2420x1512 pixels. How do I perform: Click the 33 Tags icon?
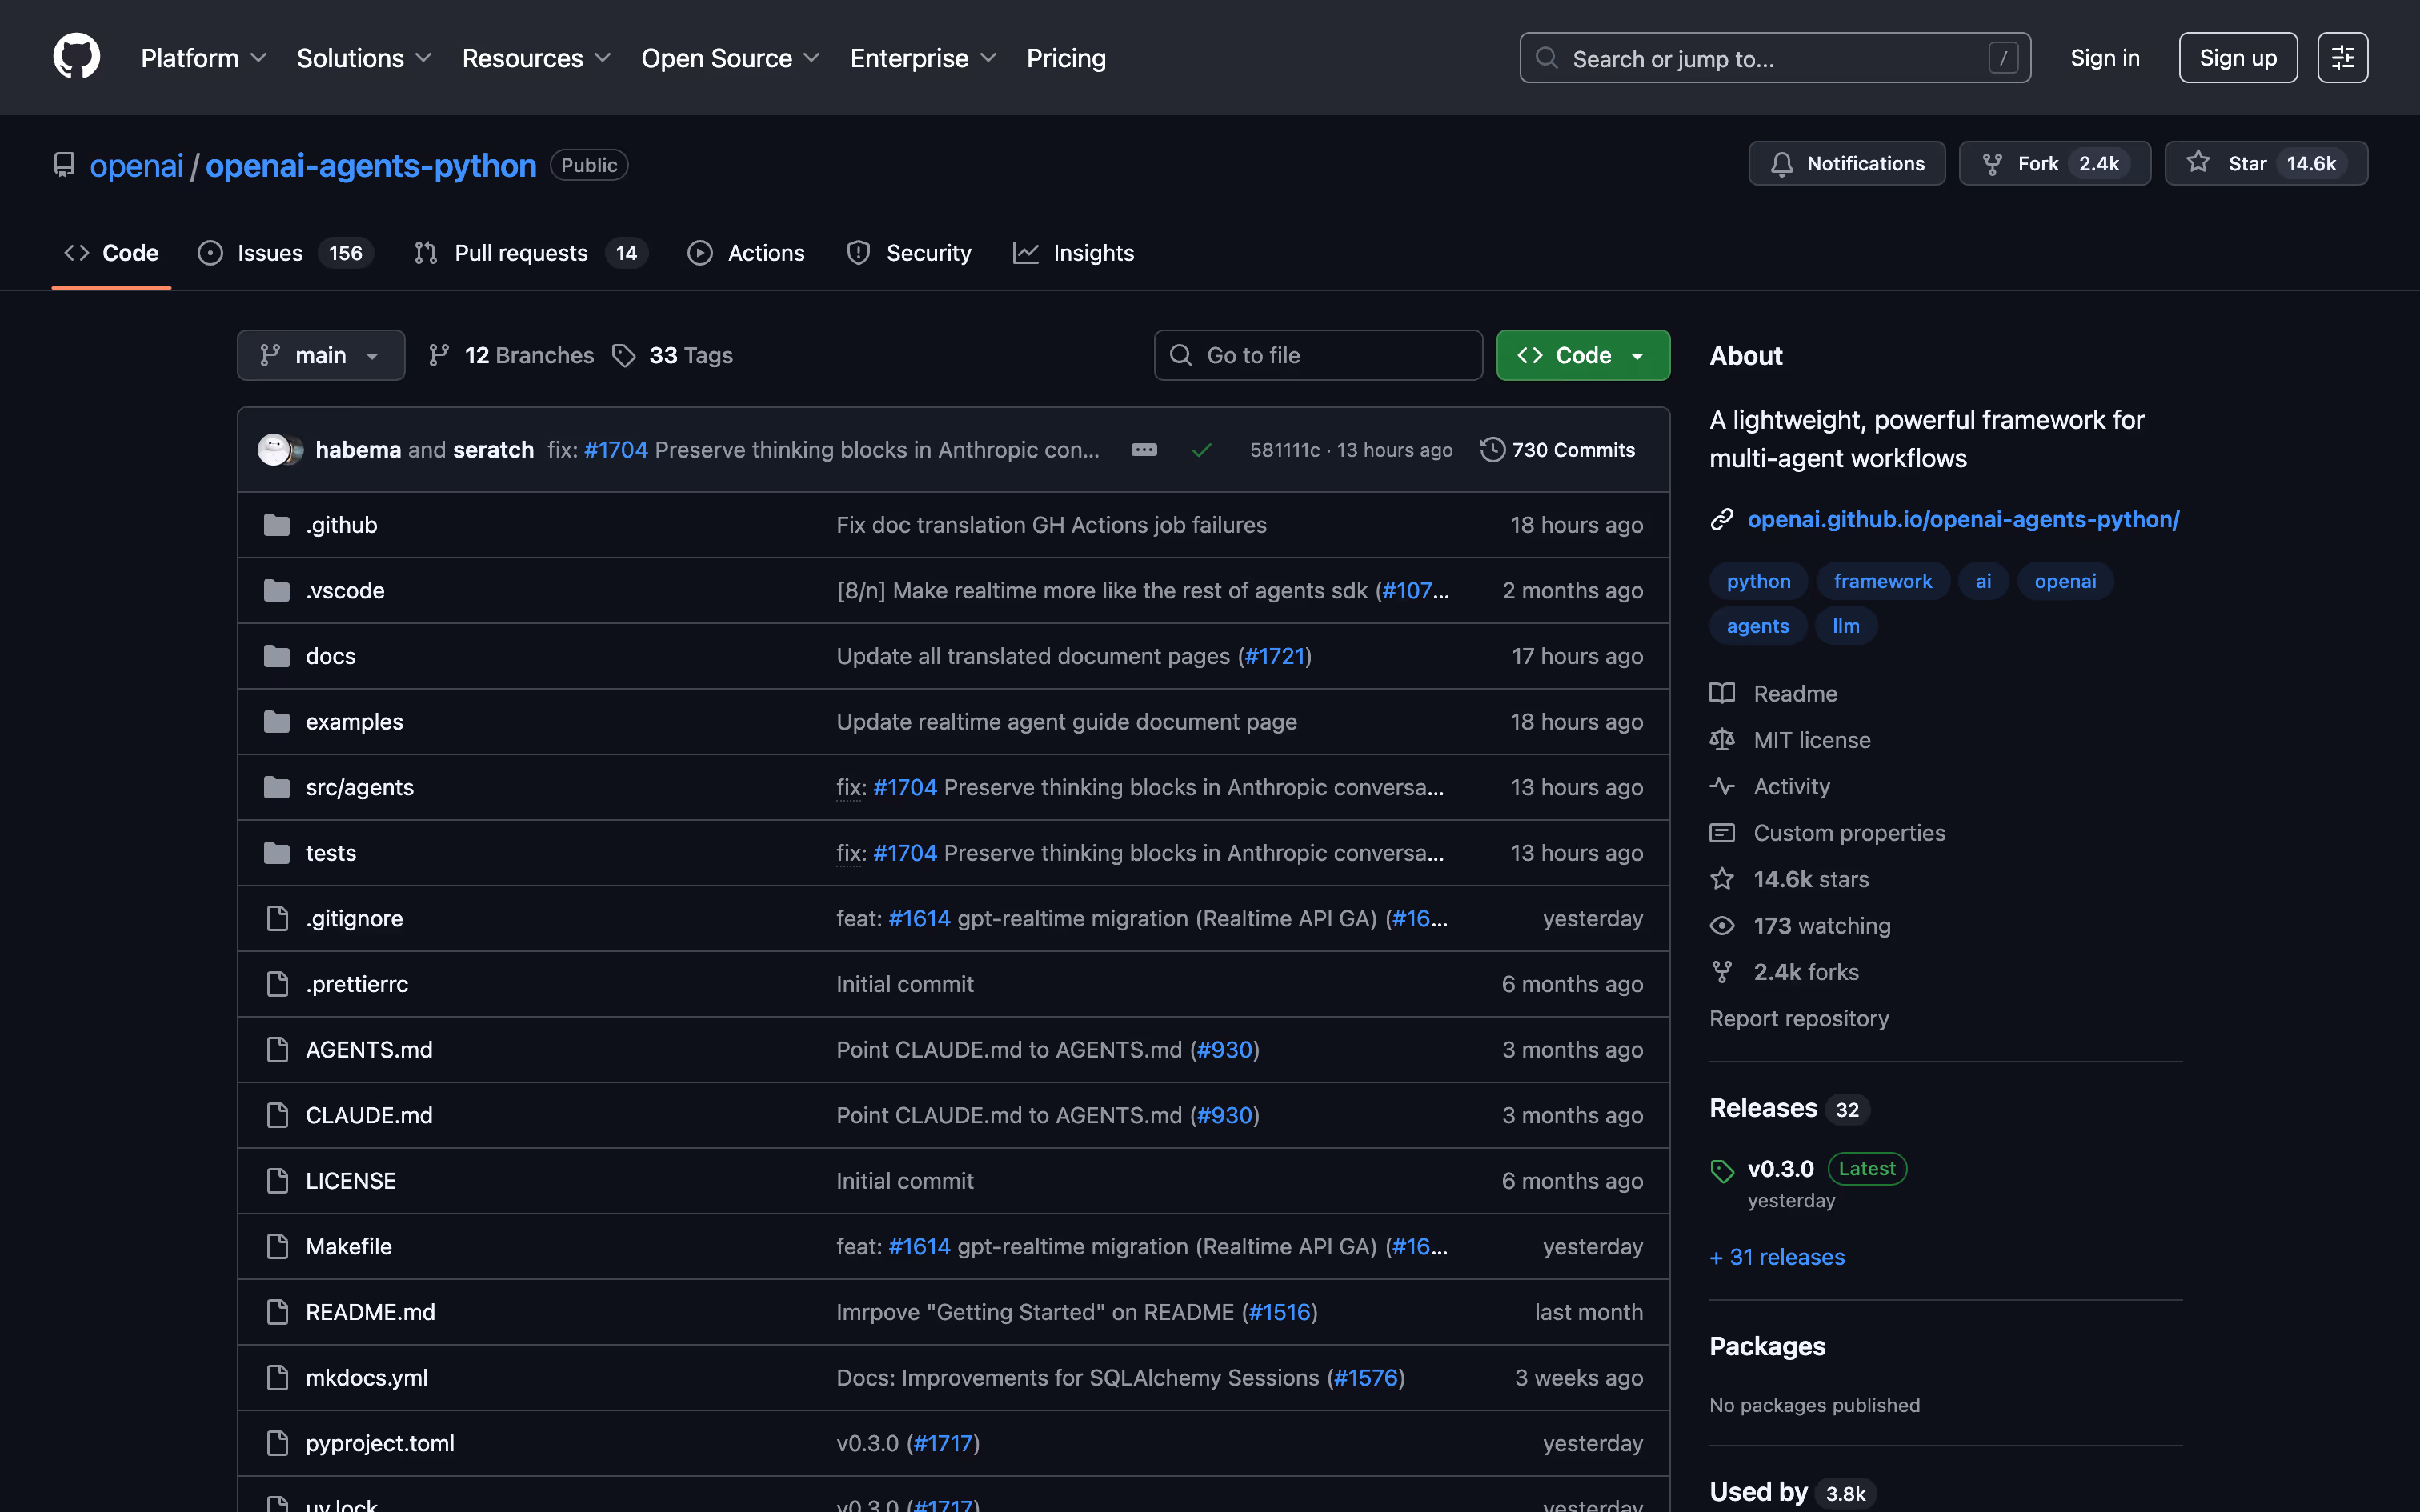624,355
